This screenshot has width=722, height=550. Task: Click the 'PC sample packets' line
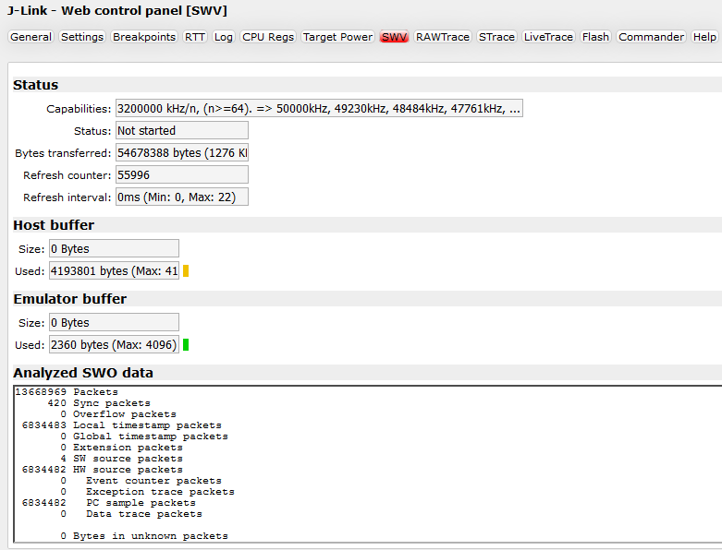point(108,502)
